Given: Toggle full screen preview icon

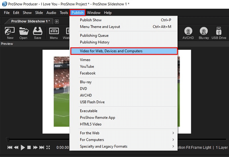Looking at the screenshot, I should 48,148.
